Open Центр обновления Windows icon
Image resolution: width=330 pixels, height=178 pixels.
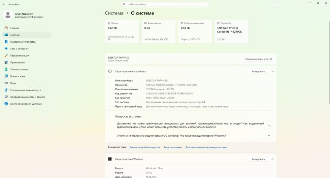[x=6, y=104]
